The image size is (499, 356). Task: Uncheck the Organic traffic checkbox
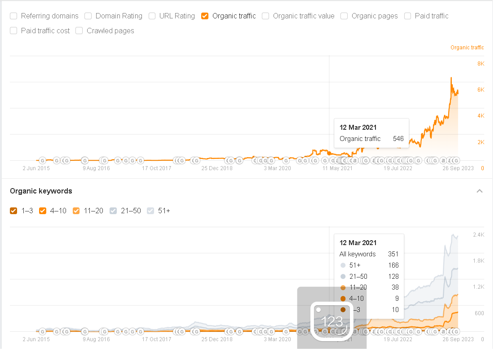[x=205, y=16]
